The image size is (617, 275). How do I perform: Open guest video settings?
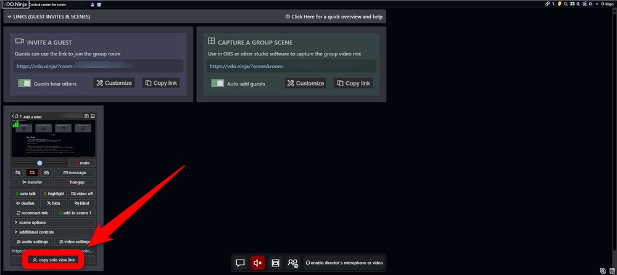(75, 242)
